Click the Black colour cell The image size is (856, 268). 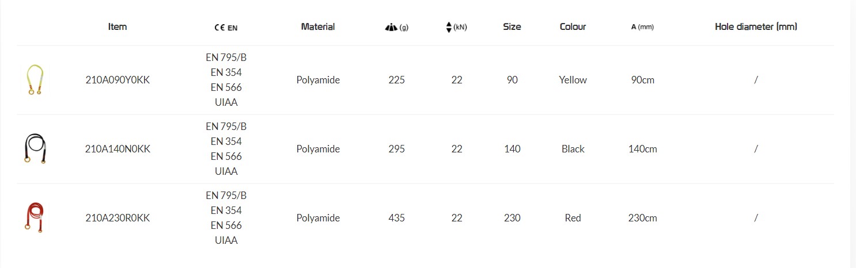coord(573,149)
